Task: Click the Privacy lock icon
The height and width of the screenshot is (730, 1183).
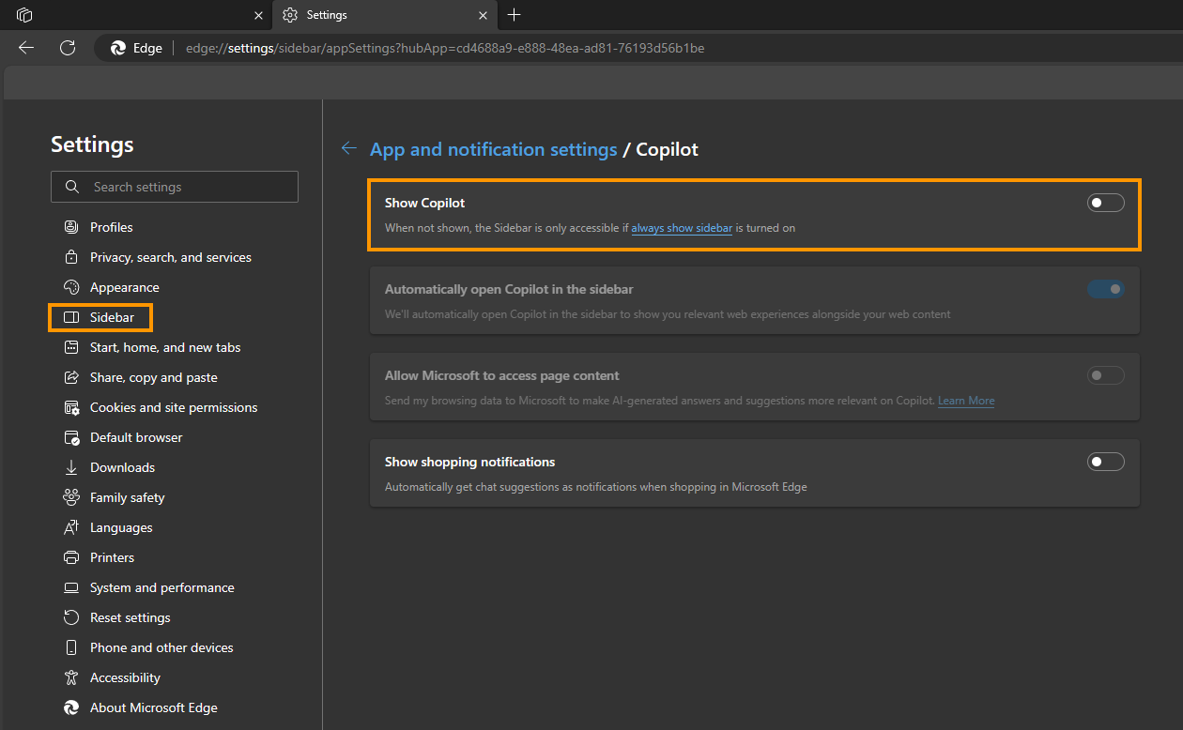Action: pos(71,257)
